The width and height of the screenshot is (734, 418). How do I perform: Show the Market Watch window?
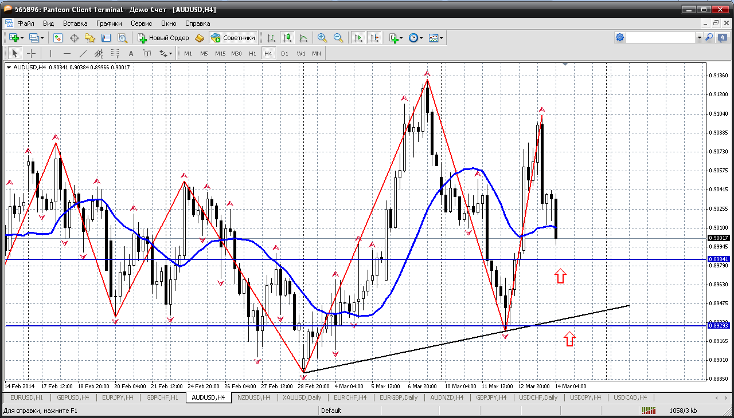pyautogui.click(x=58, y=38)
